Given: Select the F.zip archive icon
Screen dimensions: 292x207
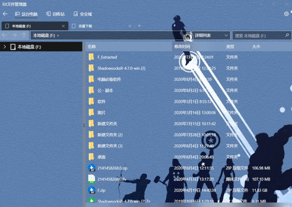Looking at the screenshot, I should tap(92, 190).
